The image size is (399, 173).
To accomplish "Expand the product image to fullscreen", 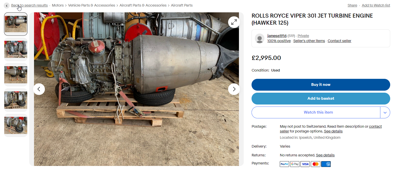I will point(234,22).
